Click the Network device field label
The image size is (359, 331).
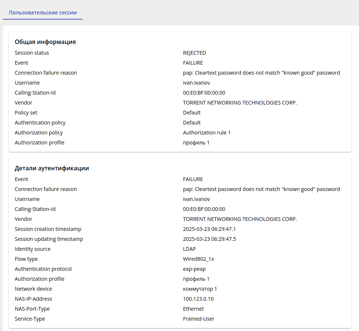(33, 289)
